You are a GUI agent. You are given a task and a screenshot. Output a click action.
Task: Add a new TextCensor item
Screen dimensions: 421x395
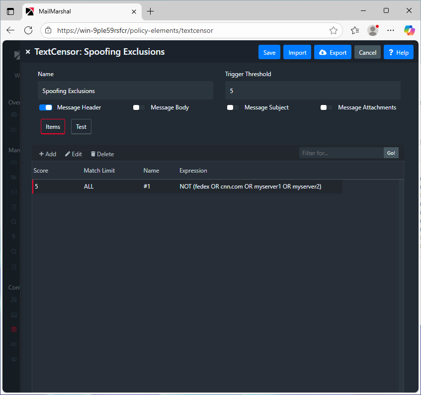coord(48,154)
